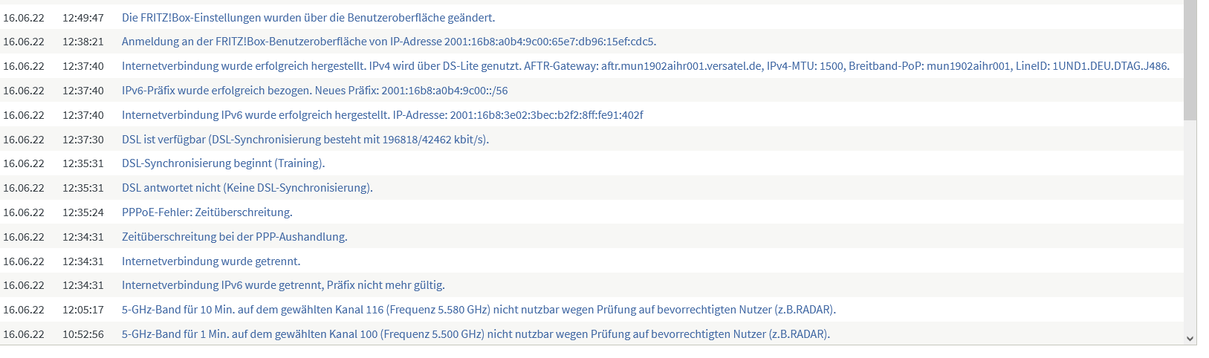The height and width of the screenshot is (358, 1209).
Task: Click the empty scrollbar track below thumb
Action: [x=1190, y=227]
